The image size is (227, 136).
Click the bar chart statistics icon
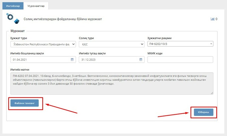(x=212, y=19)
